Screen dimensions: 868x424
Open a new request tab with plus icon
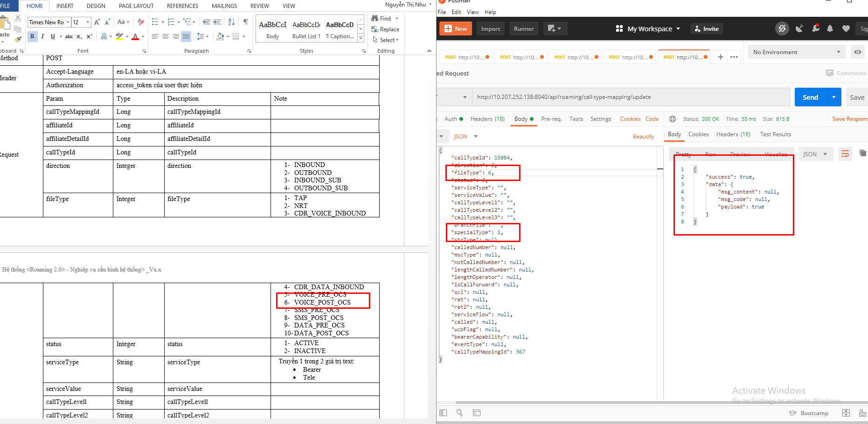[x=721, y=57]
